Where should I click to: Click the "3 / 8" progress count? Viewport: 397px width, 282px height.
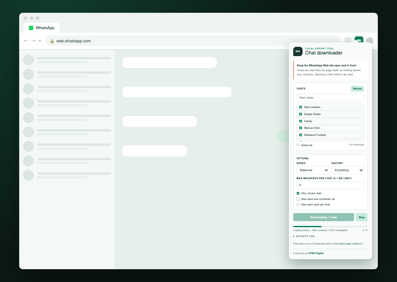pos(365,230)
